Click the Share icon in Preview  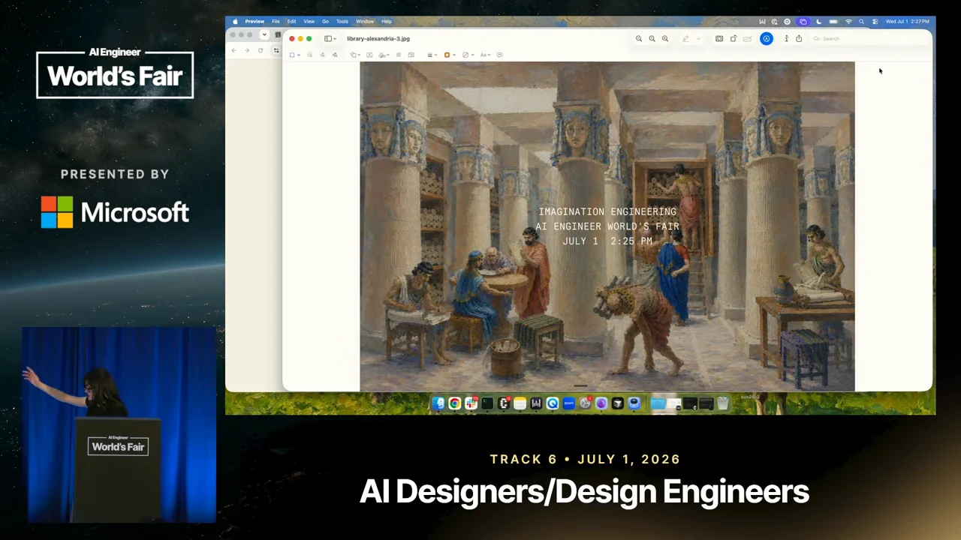799,38
